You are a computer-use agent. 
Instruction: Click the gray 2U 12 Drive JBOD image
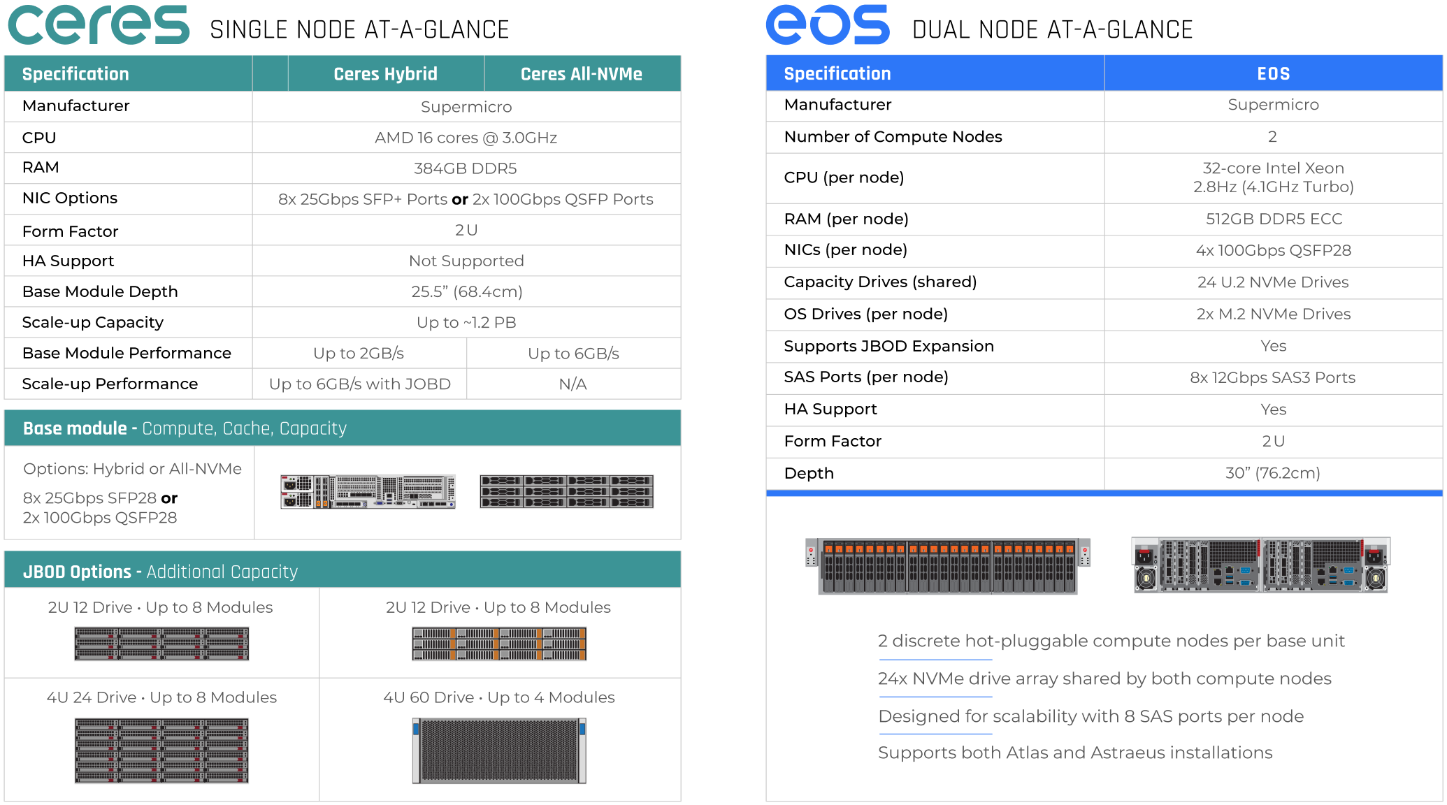pos(161,644)
